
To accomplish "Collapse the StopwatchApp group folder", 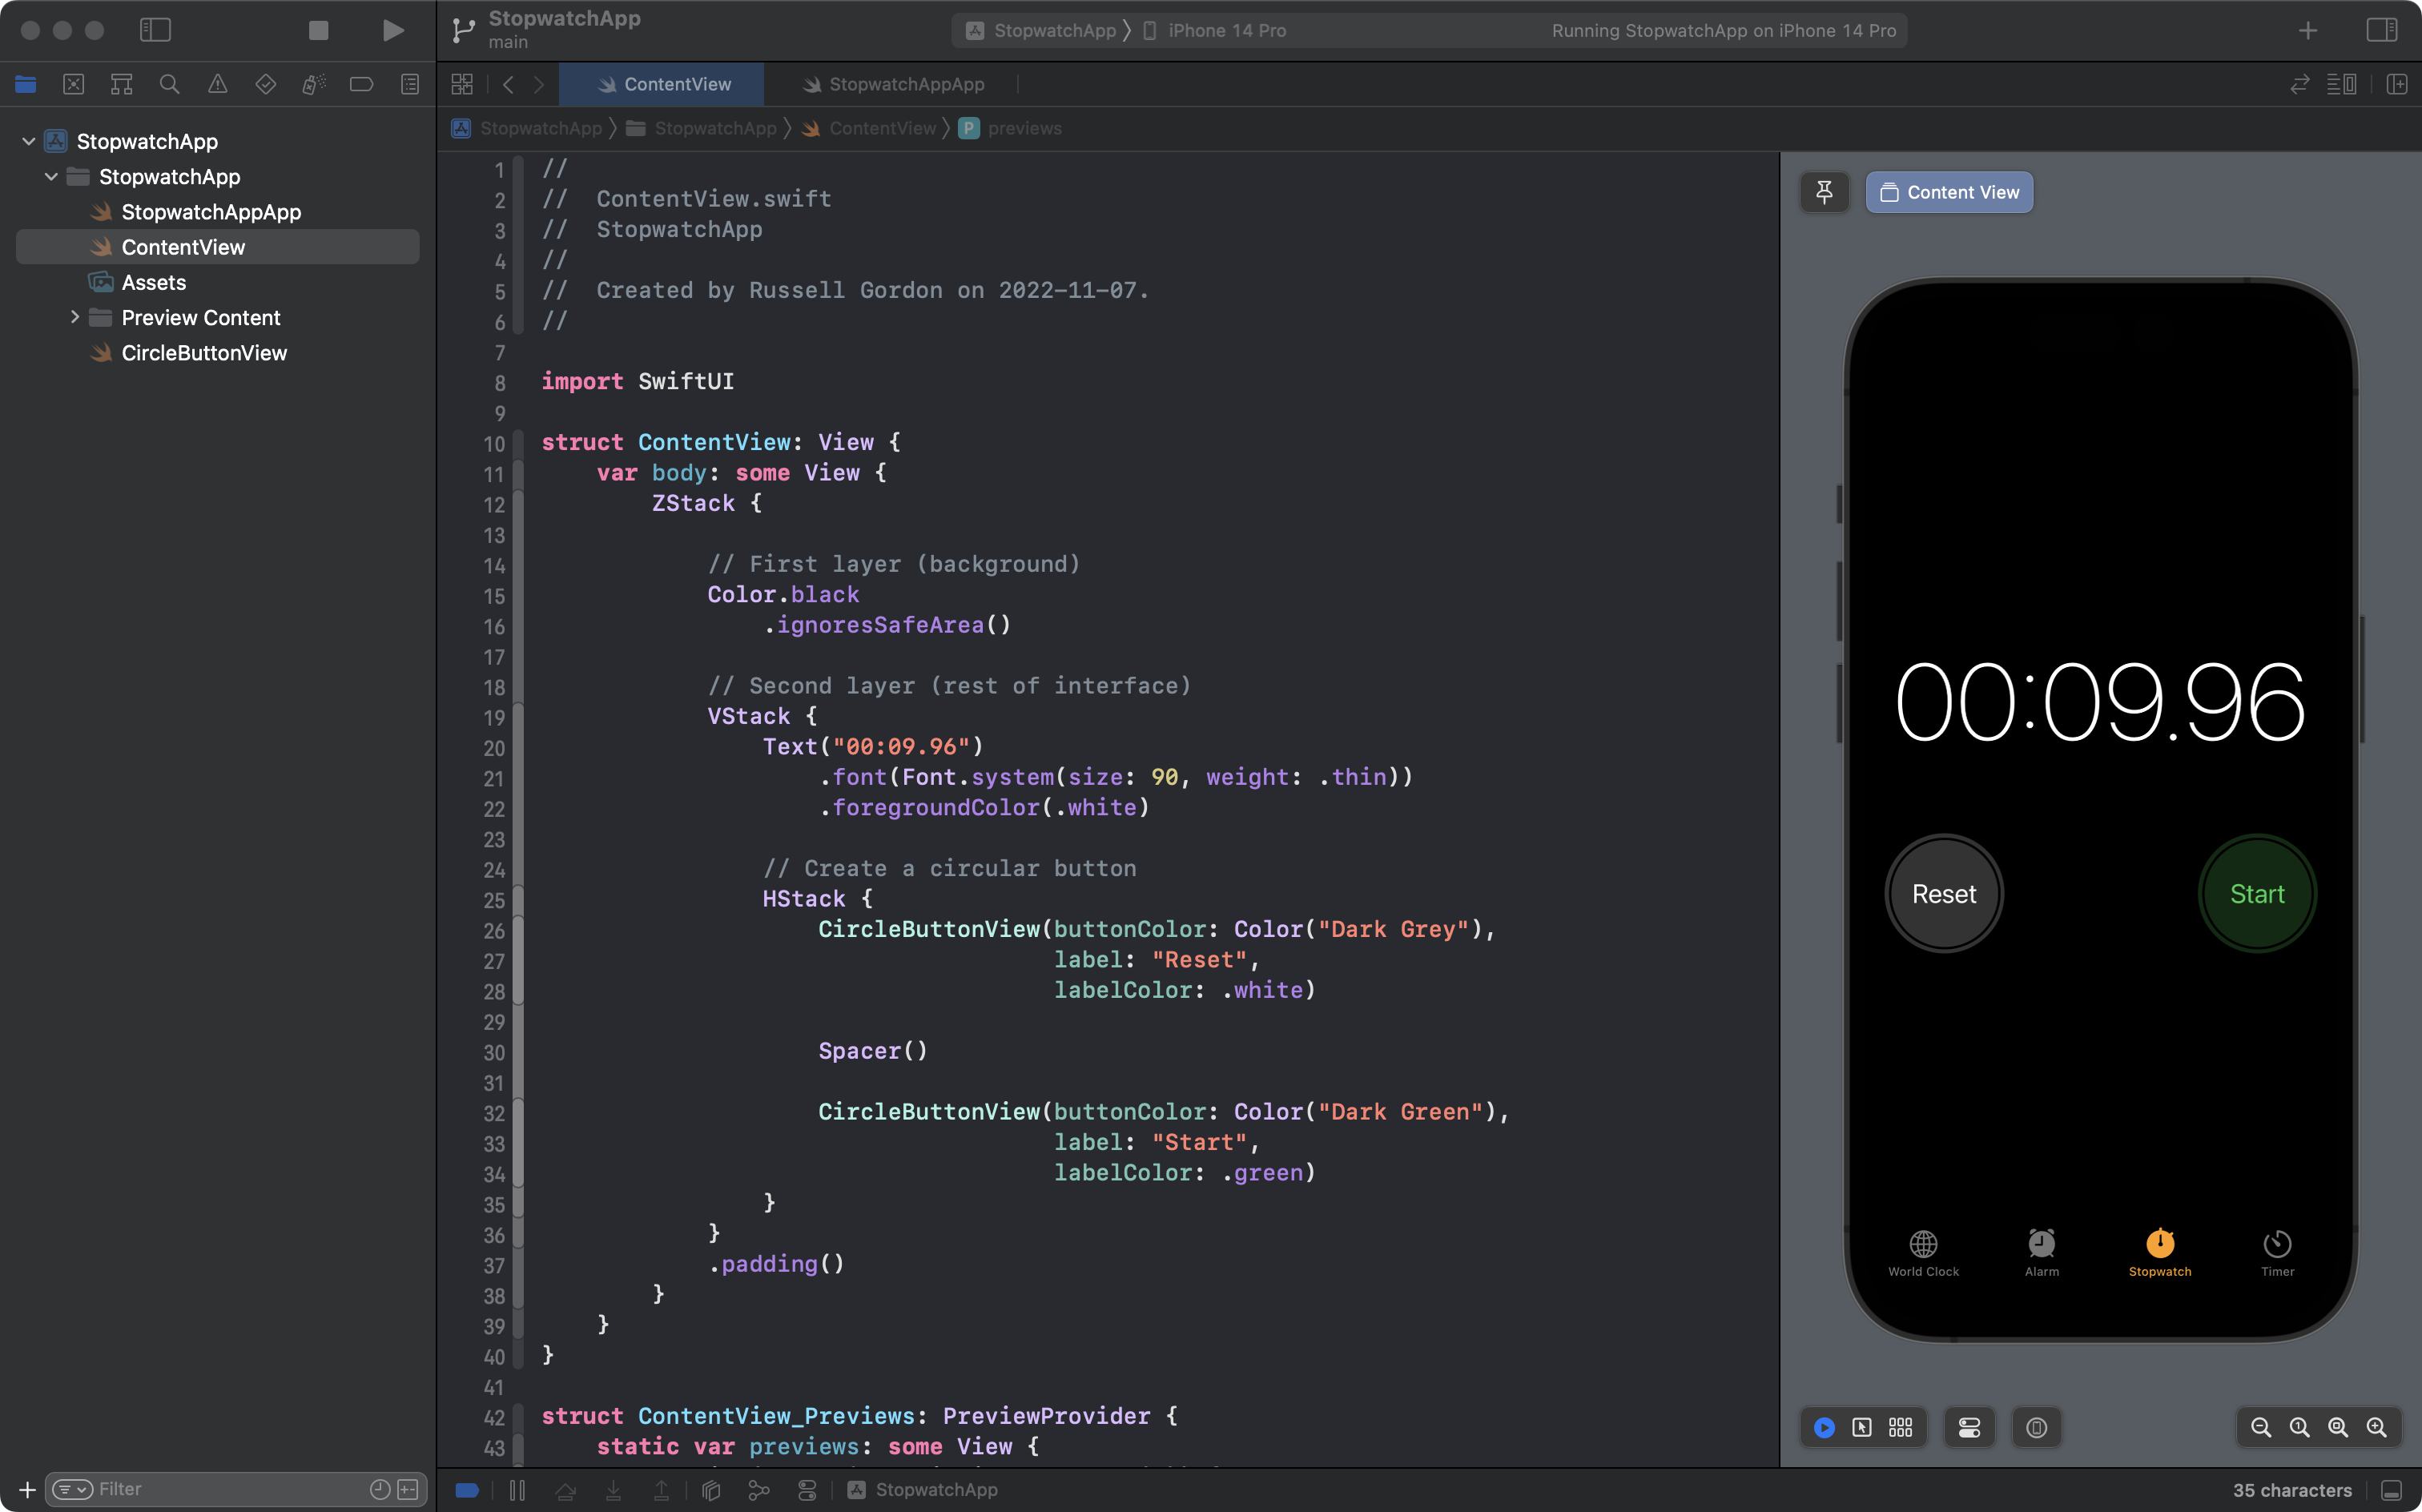I will (x=51, y=177).
